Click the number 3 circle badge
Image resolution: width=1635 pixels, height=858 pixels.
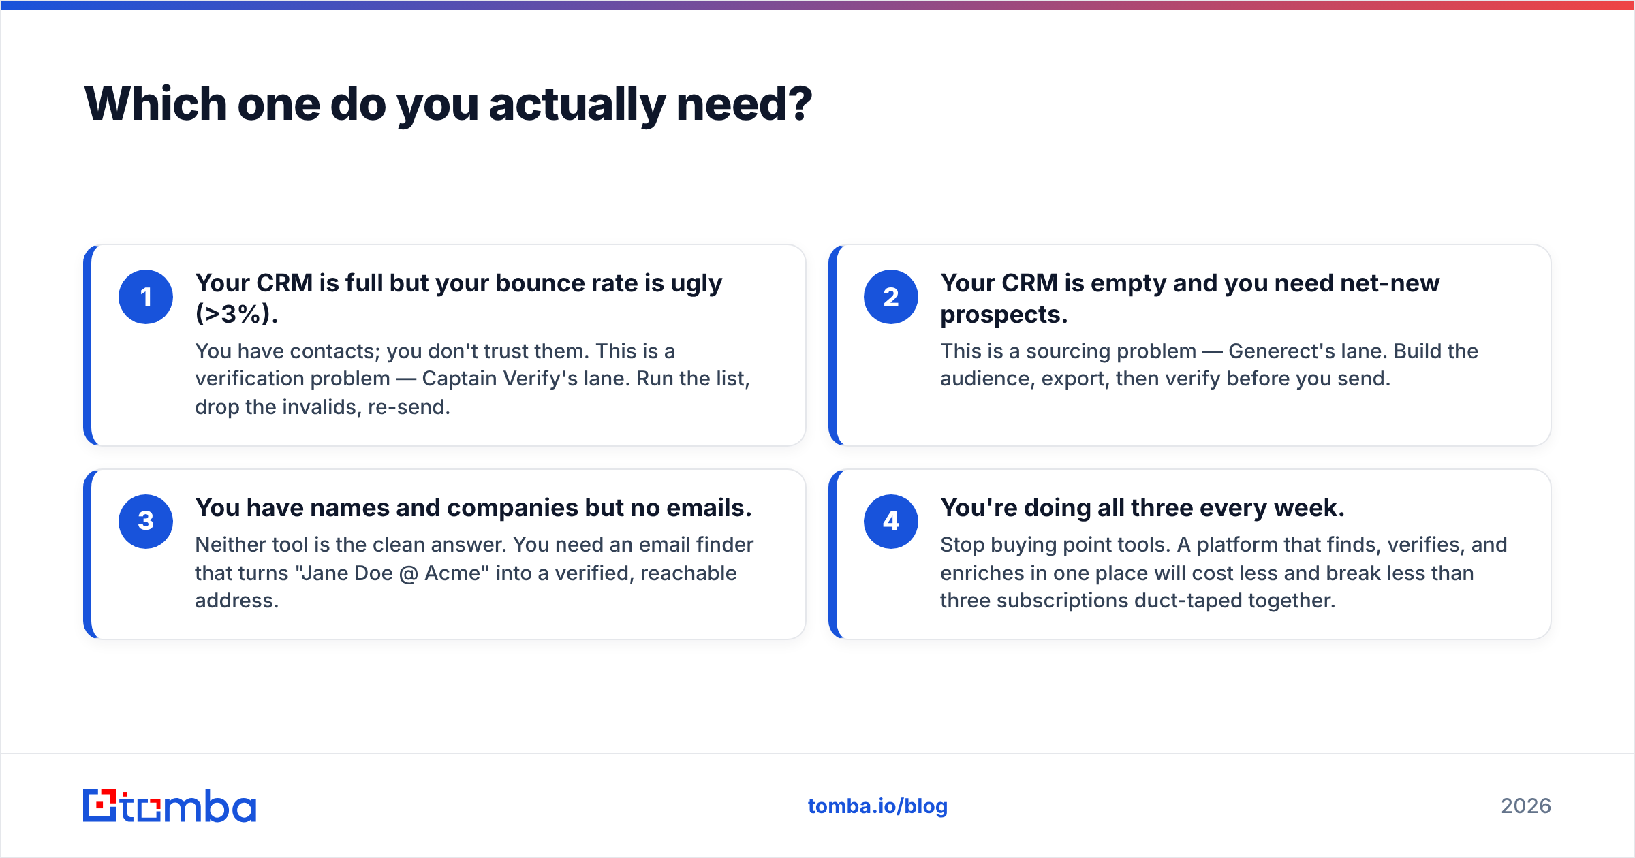point(146,522)
